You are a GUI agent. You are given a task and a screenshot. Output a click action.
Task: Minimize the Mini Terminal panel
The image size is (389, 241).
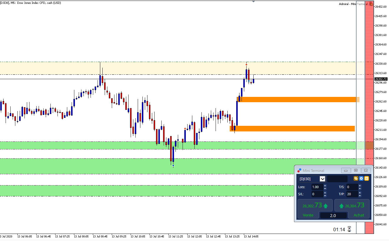[346, 170]
